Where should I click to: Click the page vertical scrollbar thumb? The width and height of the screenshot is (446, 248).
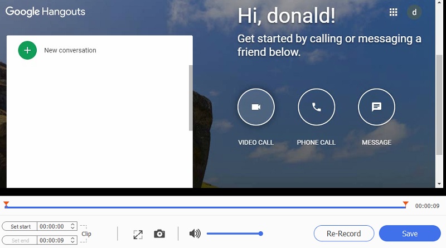tap(439, 105)
